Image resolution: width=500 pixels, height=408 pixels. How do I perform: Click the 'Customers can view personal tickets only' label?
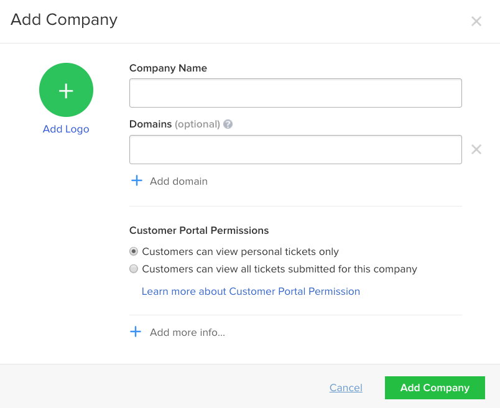240,252
